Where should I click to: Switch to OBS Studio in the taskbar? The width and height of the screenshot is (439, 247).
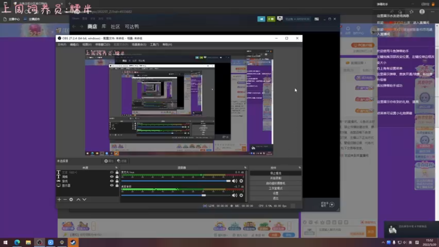pos(40,242)
